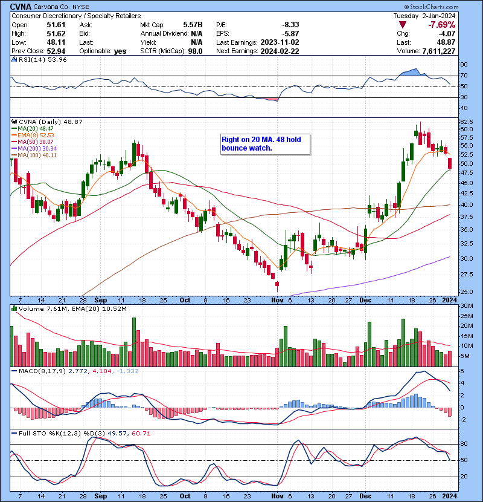Click the date Tuesday 2-Jan-2024
The width and height of the screenshot is (483, 502).
424,16
